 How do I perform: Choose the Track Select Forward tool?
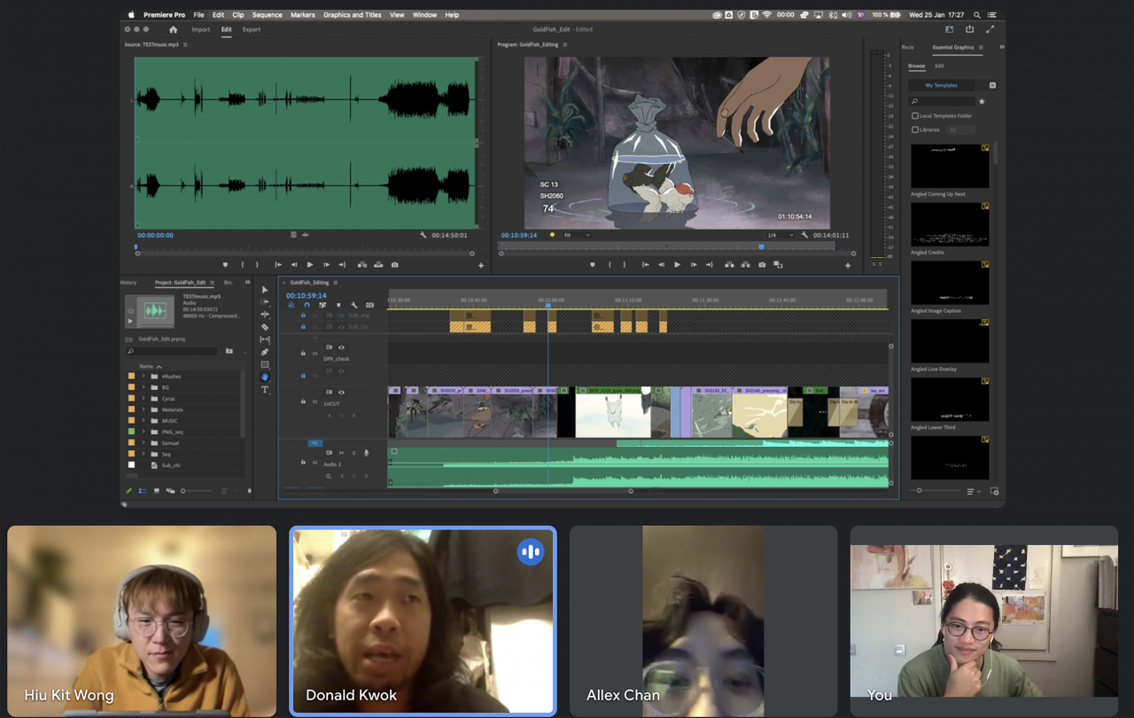265,302
